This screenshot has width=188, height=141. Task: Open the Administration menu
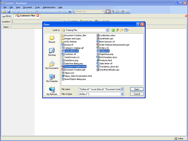[x=49, y=7]
